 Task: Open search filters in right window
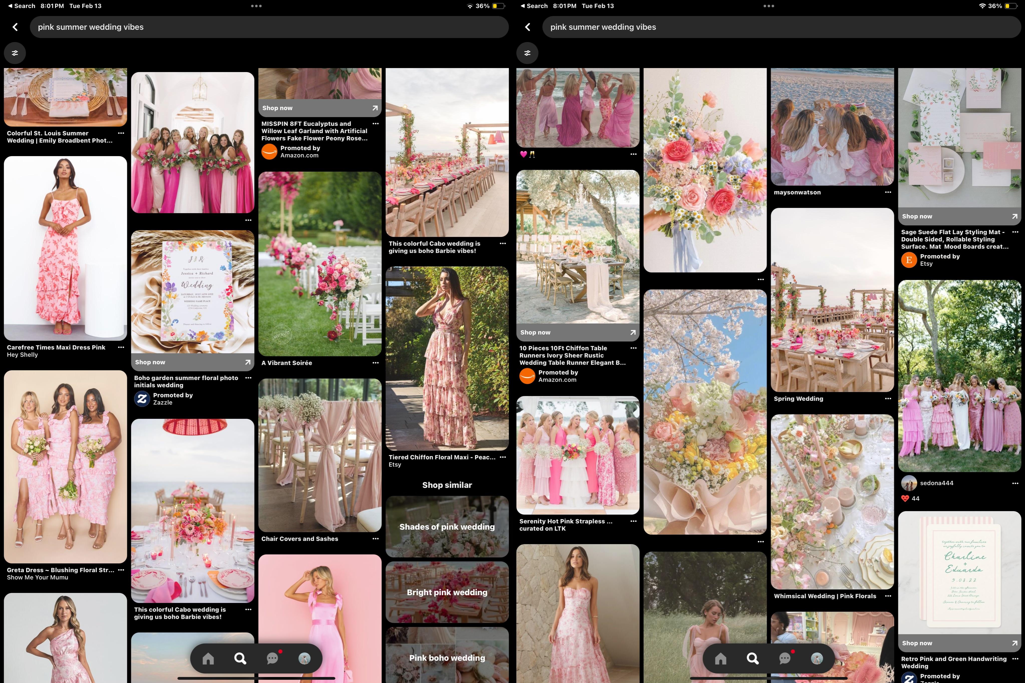click(x=527, y=53)
